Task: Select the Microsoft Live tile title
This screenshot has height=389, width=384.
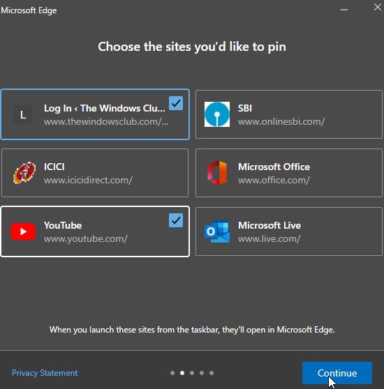Action: point(269,225)
